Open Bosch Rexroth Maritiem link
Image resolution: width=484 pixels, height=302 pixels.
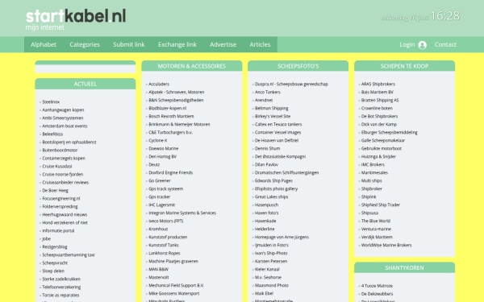171,116
